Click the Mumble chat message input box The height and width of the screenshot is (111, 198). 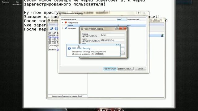point(67,96)
